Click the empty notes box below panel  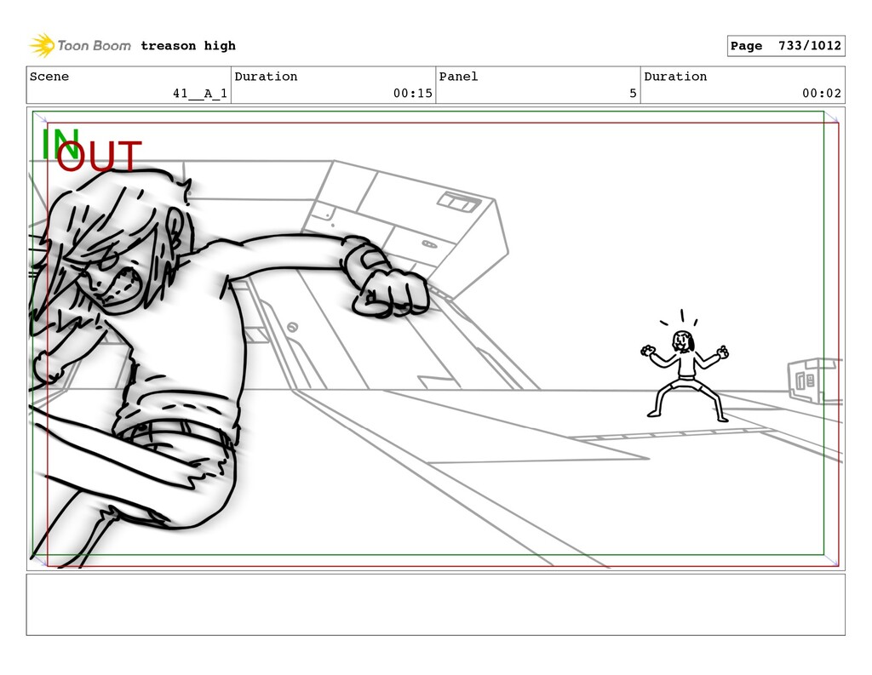click(x=435, y=604)
